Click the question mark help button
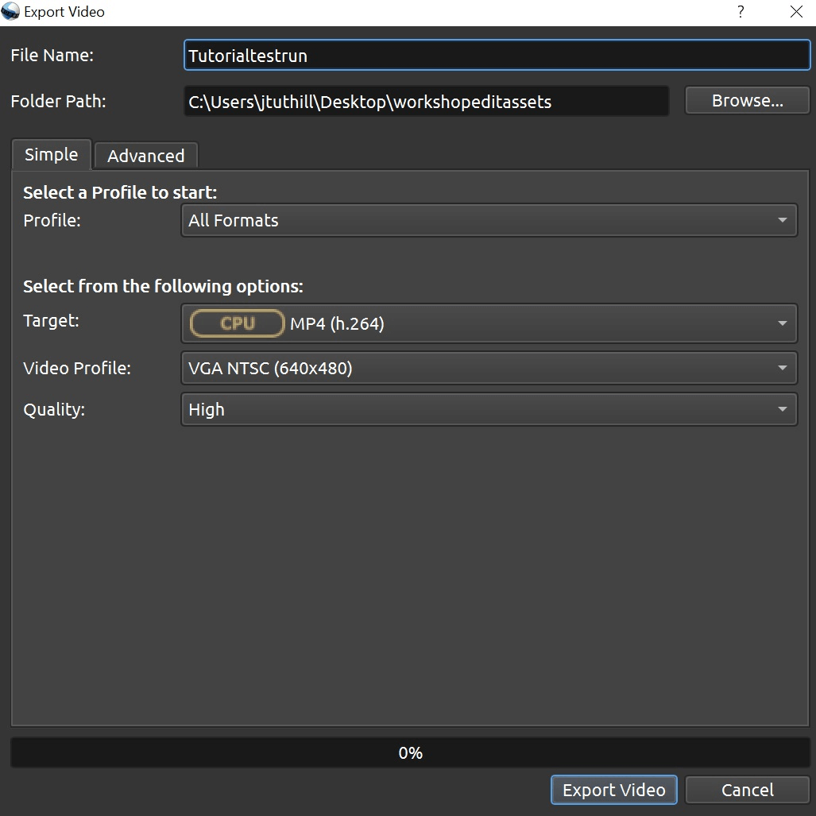The width and height of the screenshot is (816, 816). (x=741, y=12)
